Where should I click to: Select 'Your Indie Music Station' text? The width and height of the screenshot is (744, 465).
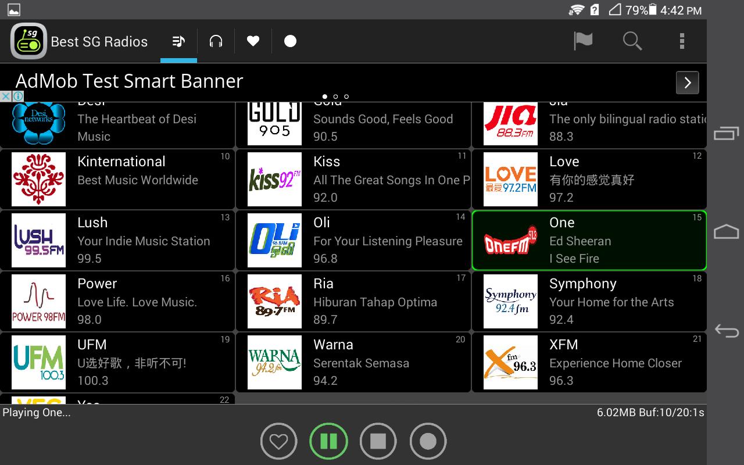144,241
